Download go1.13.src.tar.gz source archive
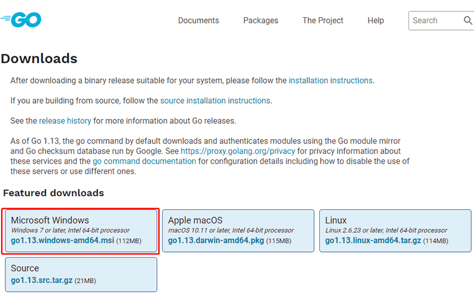 pyautogui.click(x=41, y=280)
